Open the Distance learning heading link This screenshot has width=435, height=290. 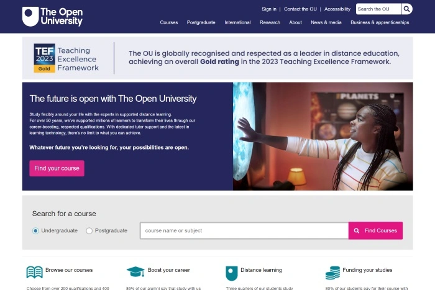tap(261, 270)
